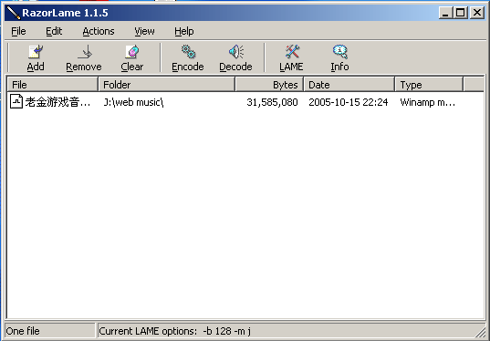
Task: Click the size value 31,585,080
Action: coord(272,102)
